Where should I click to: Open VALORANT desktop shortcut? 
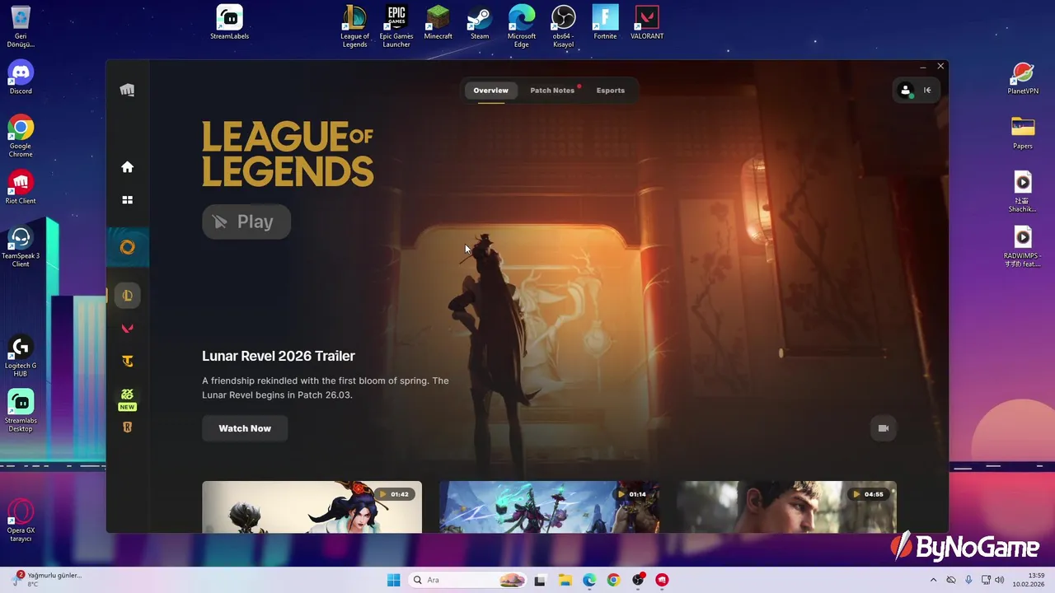647,23
